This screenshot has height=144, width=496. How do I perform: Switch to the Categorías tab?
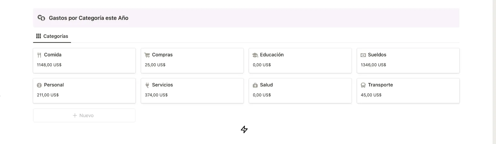(x=52, y=36)
